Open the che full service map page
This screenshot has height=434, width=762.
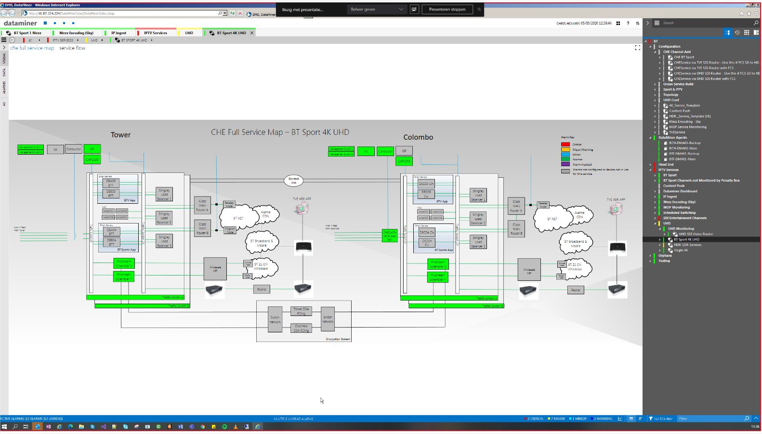[32, 48]
